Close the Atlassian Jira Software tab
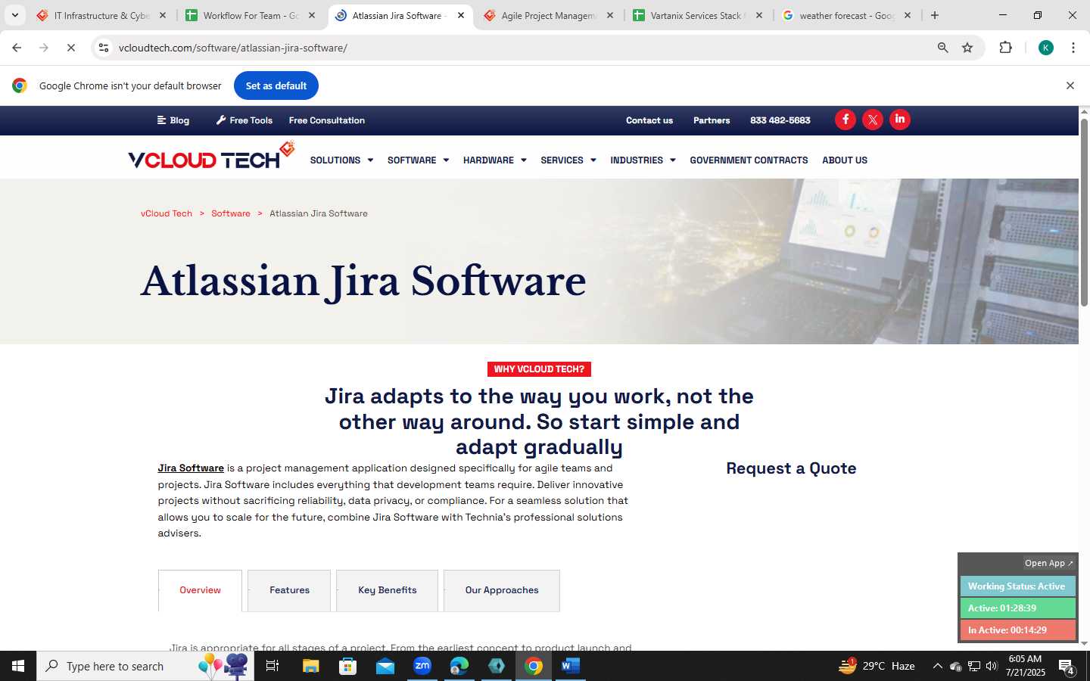The height and width of the screenshot is (681, 1090). click(x=461, y=15)
